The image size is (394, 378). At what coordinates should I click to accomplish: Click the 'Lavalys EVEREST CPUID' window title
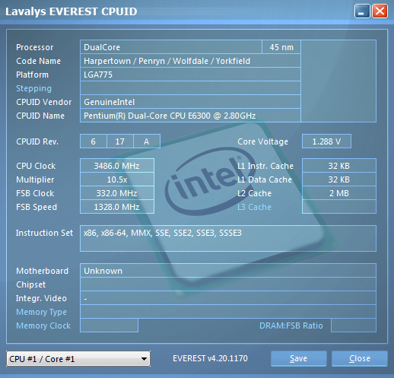click(71, 11)
